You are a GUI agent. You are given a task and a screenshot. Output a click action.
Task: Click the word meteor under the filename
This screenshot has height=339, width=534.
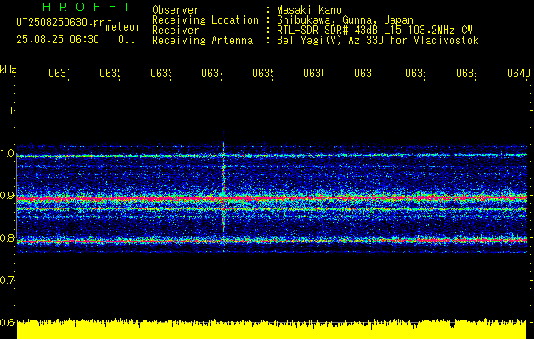click(123, 27)
